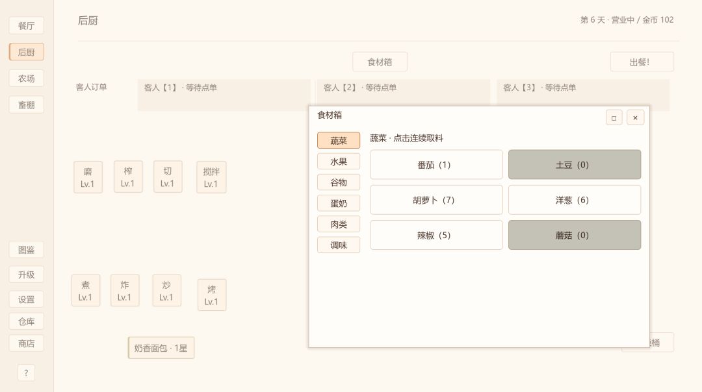Open the 升级 upgrades screen

27,274
